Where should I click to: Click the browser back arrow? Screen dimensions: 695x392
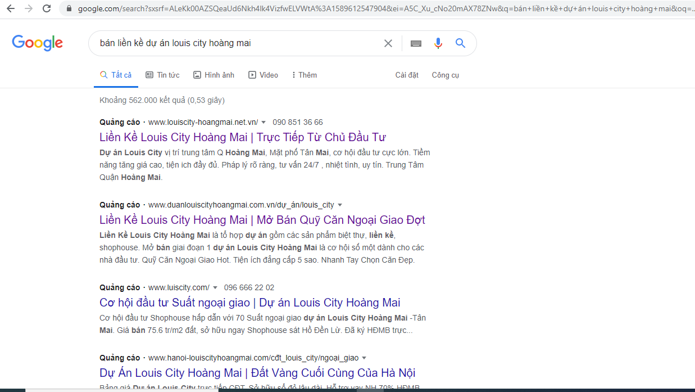pyautogui.click(x=11, y=8)
